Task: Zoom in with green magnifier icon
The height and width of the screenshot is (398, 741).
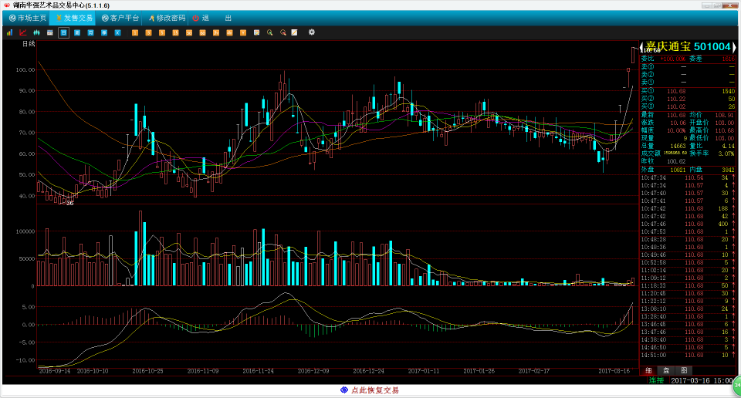Action: 270,32
